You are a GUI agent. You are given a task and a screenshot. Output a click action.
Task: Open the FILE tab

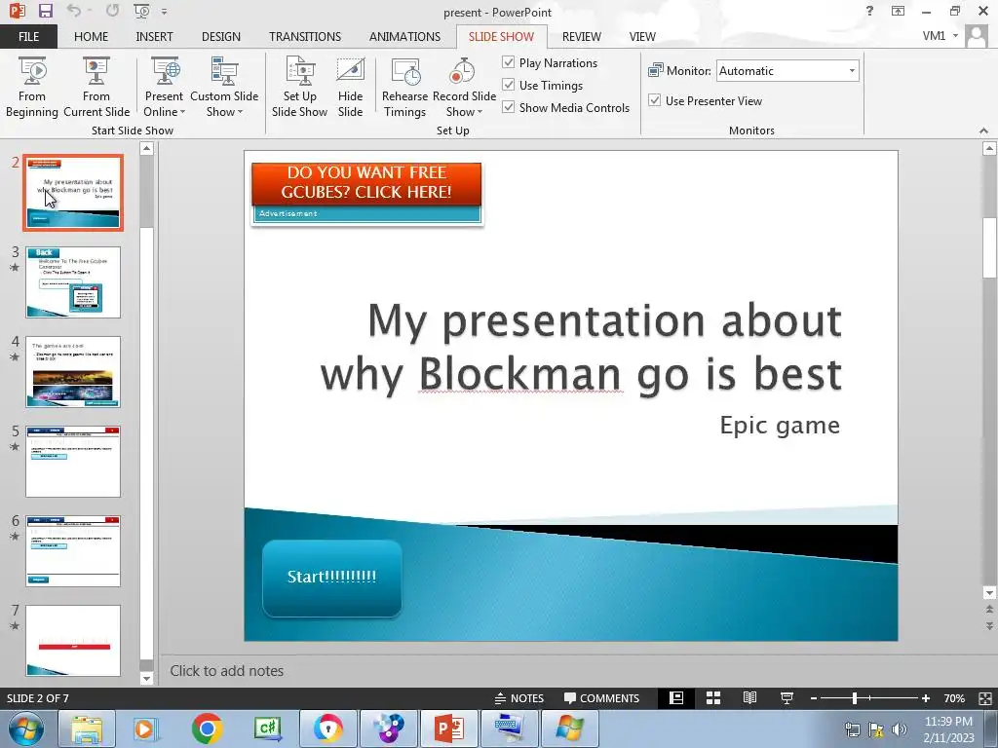(x=28, y=36)
